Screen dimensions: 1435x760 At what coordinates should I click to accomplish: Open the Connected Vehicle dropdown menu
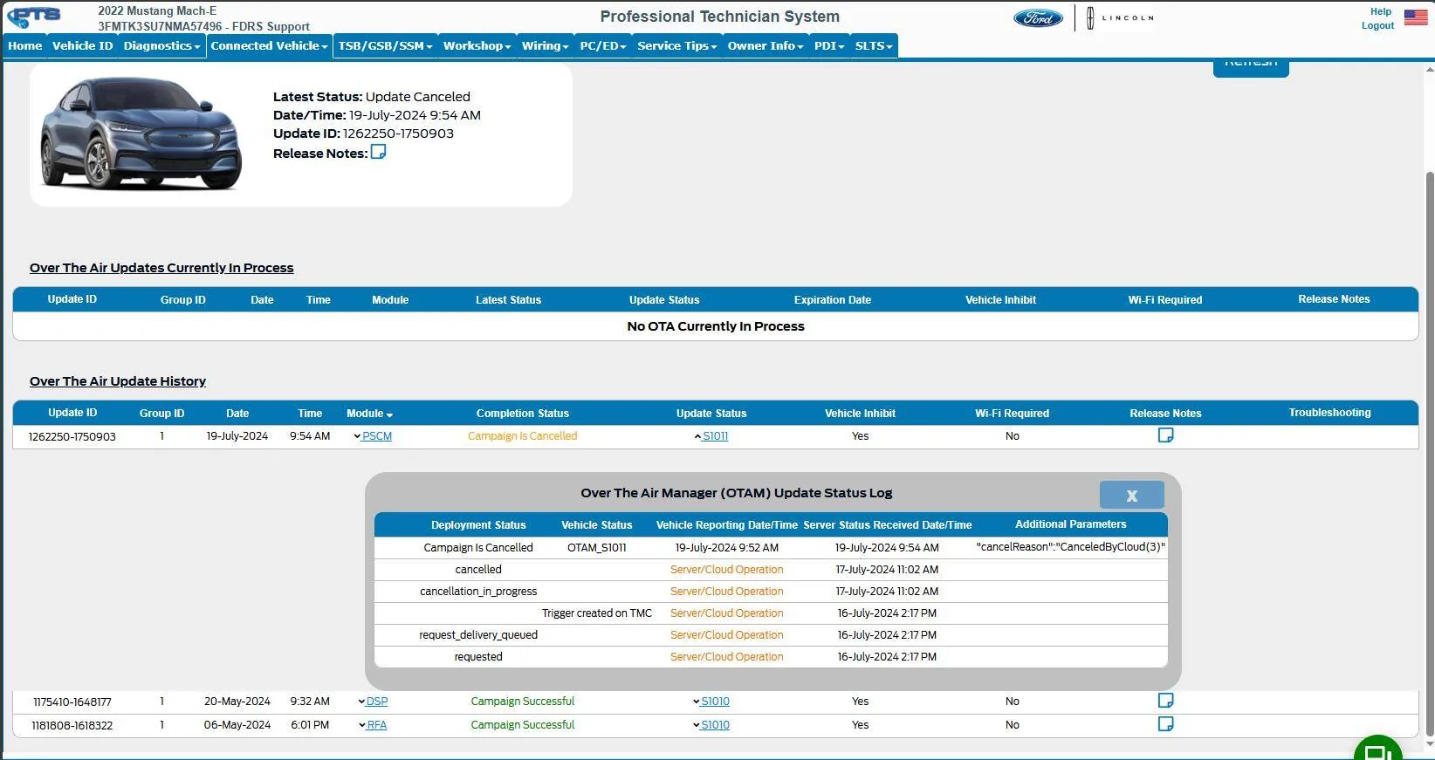269,46
